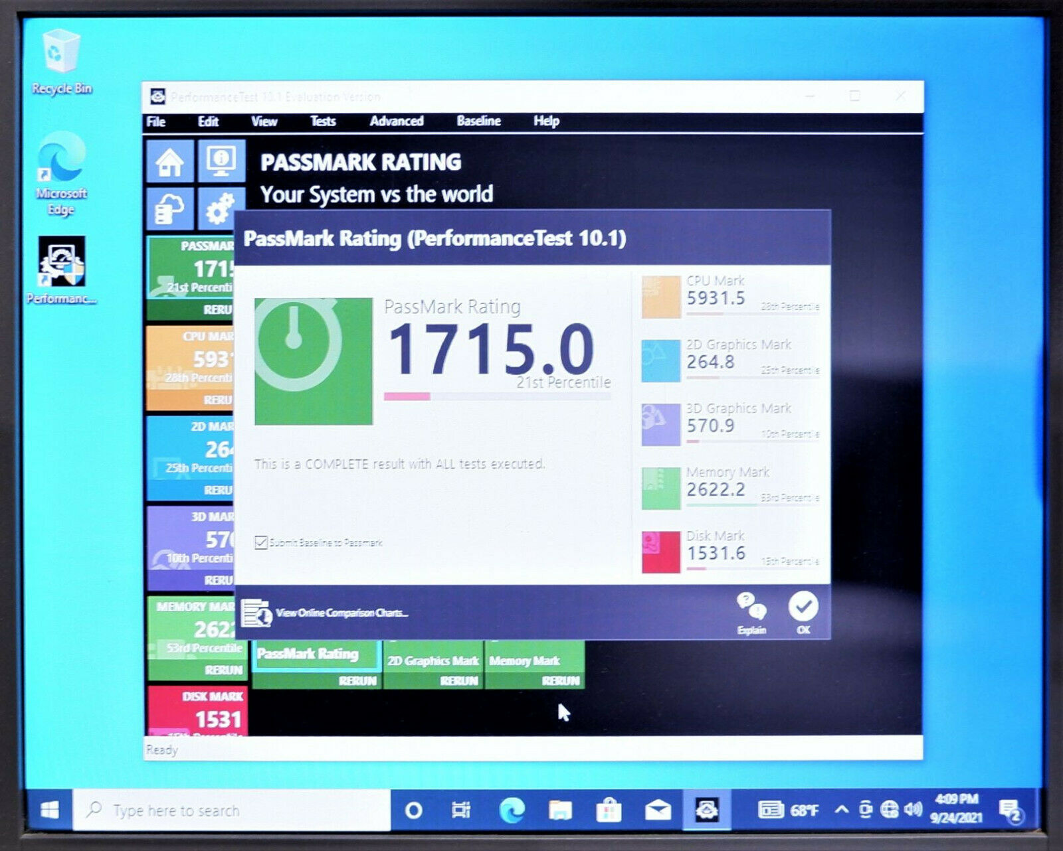Open the System Information monitor icon
This screenshot has width=1063, height=851.
coord(222,161)
